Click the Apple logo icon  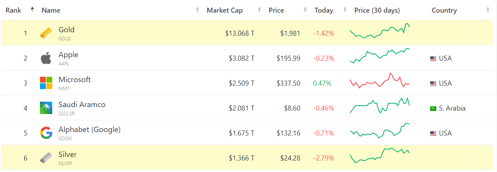(x=46, y=58)
